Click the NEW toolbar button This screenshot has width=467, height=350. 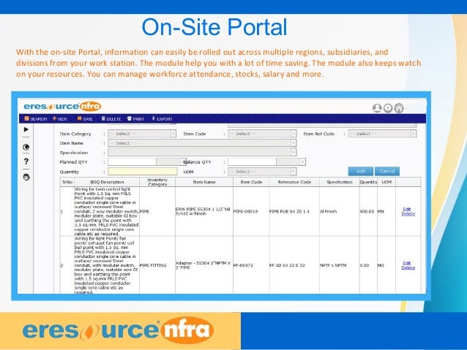tap(60, 118)
